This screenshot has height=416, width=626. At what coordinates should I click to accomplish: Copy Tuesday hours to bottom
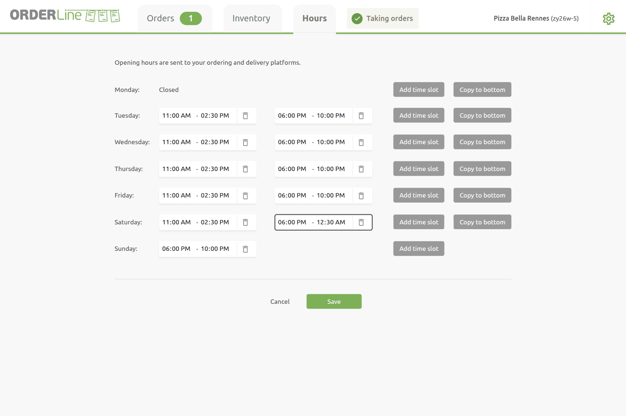(482, 115)
